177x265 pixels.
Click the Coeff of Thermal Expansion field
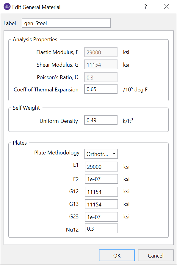coord(101,89)
